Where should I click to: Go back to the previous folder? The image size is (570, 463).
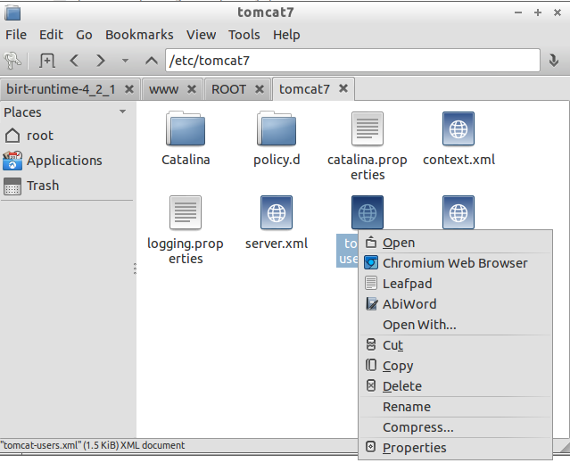[x=74, y=61]
